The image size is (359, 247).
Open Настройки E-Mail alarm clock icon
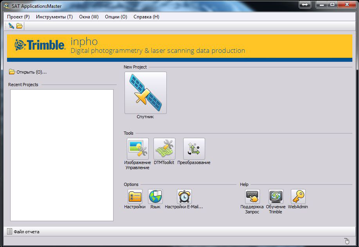(x=184, y=197)
